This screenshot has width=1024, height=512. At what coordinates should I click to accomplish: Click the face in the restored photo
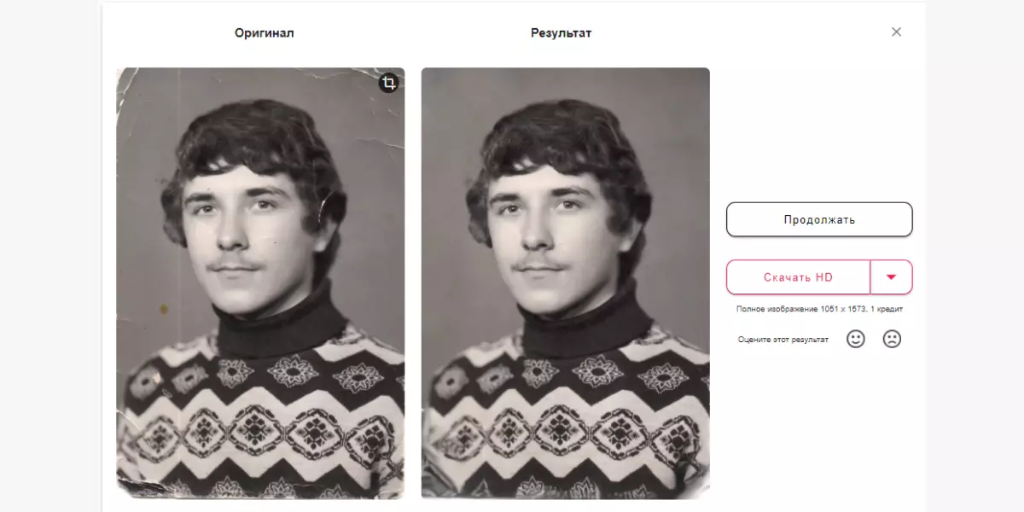[548, 235]
